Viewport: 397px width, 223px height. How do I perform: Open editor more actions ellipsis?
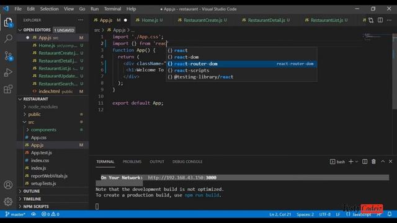pyautogui.click(x=389, y=20)
